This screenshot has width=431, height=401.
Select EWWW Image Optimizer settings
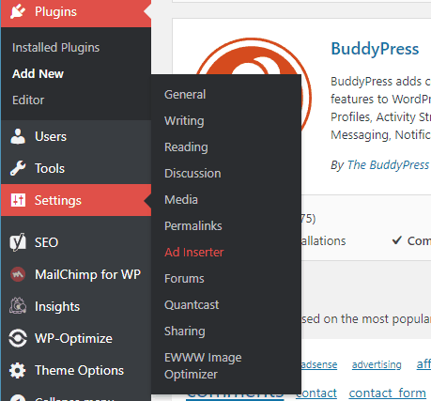[203, 366]
